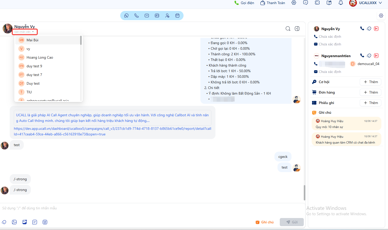Open the calendar tab in pill toolbar
Screen dimensions: 388x230
(177, 16)
